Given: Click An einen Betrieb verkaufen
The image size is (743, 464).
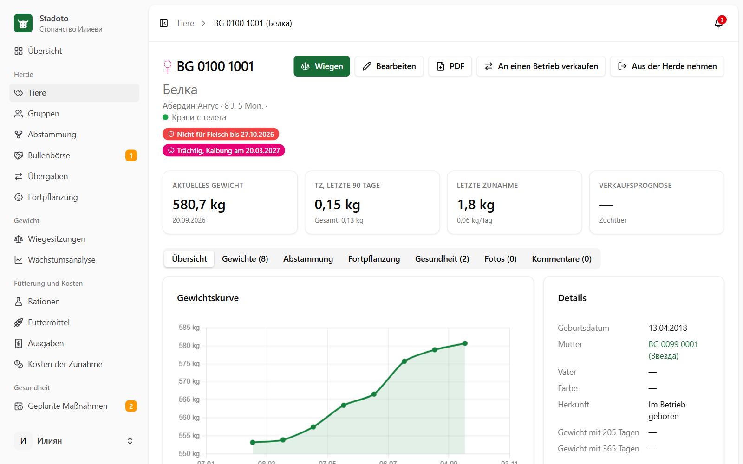Looking at the screenshot, I should [x=541, y=66].
